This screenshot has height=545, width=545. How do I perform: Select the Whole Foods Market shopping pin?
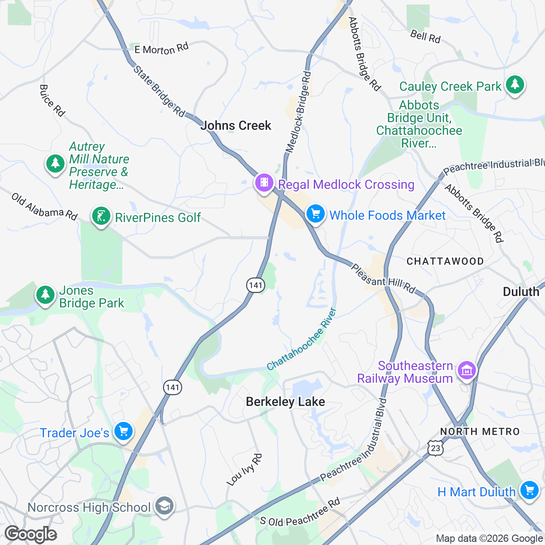coord(316,214)
